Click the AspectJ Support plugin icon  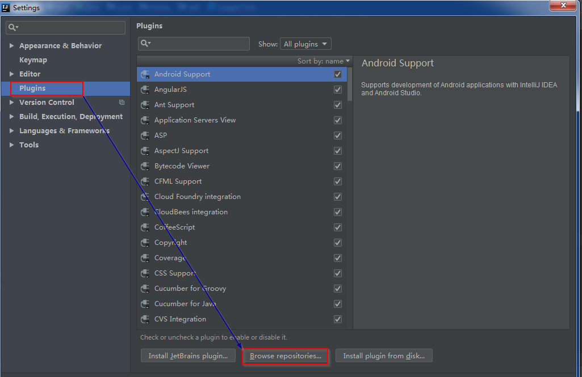pyautogui.click(x=145, y=151)
